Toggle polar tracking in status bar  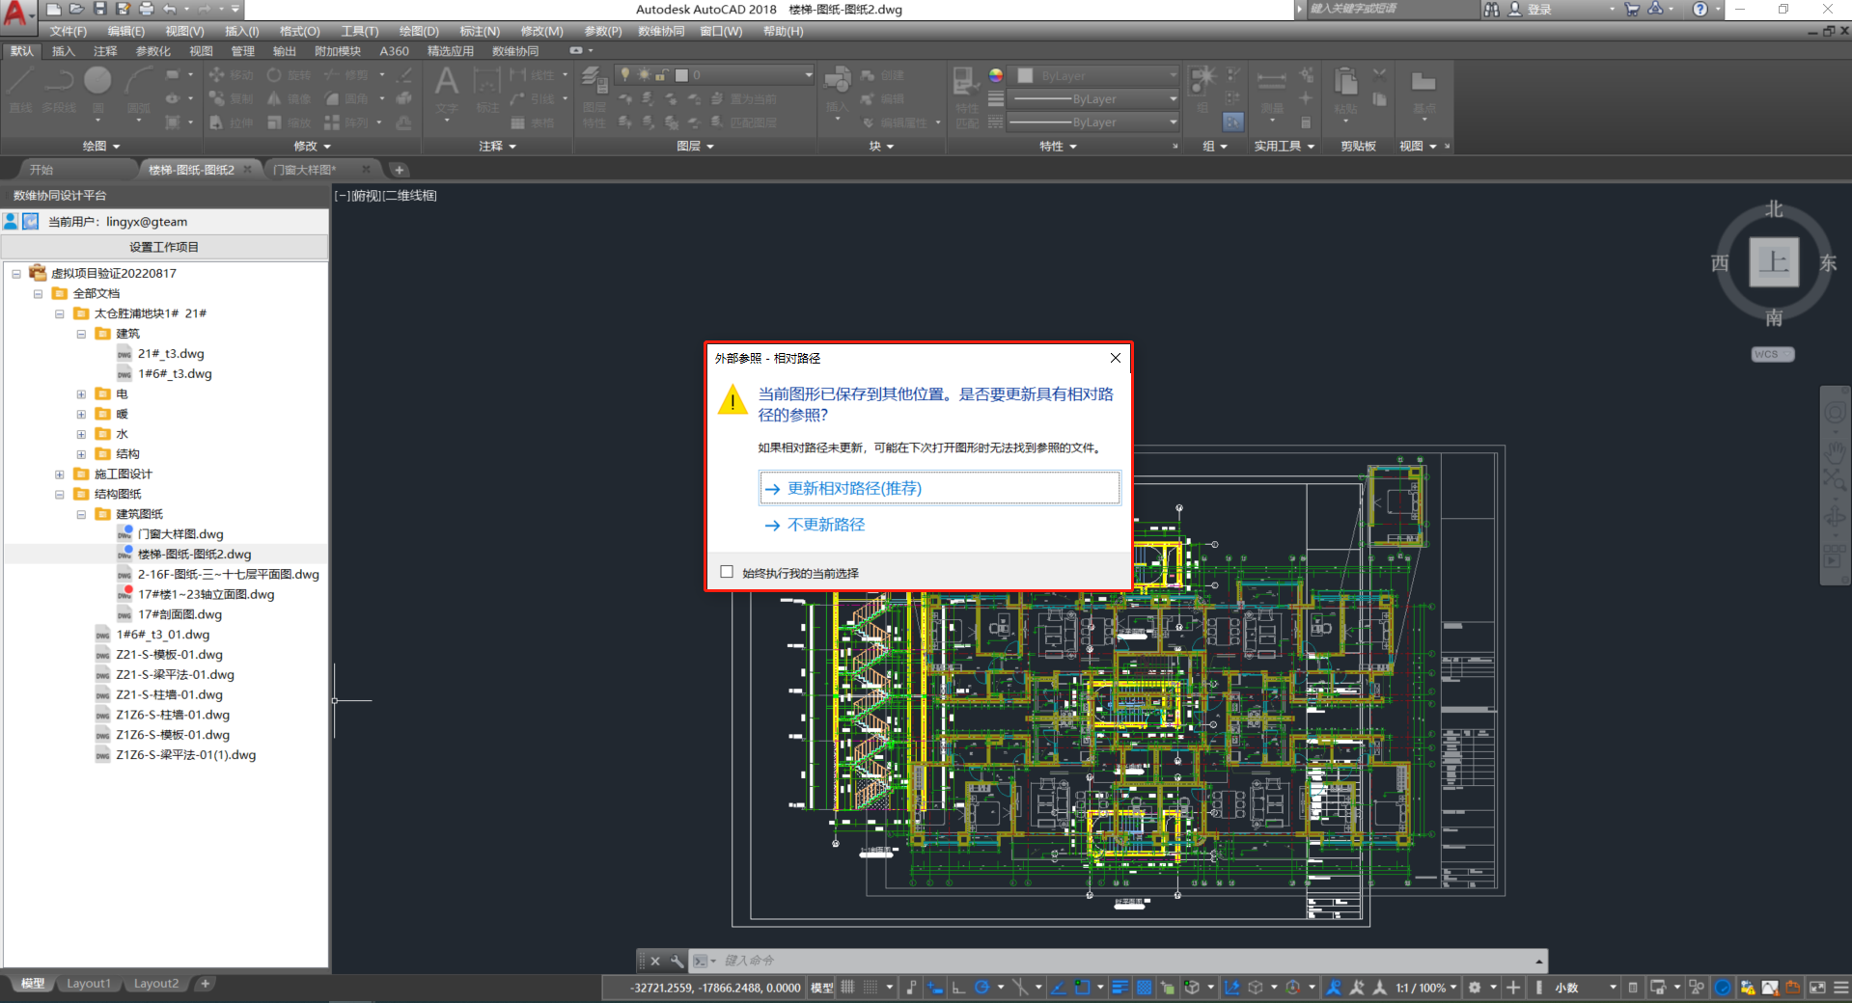pos(981,988)
